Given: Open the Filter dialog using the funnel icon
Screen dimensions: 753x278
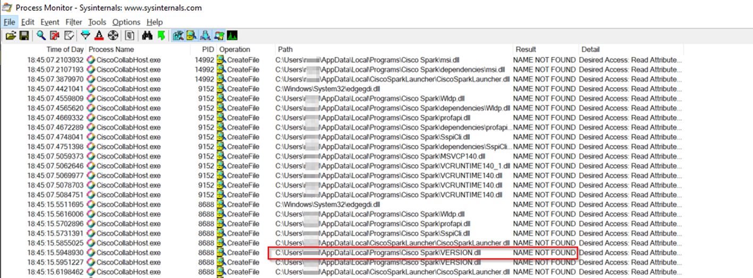Looking at the screenshot, I should tap(85, 36).
